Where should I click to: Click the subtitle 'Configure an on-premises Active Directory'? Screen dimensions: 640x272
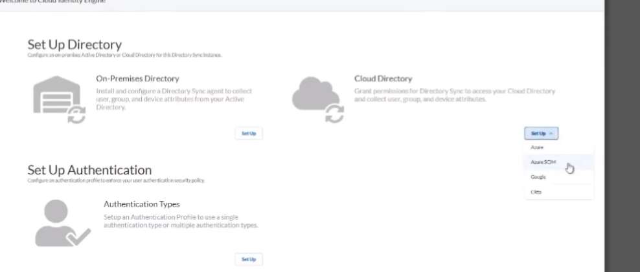tap(124, 55)
